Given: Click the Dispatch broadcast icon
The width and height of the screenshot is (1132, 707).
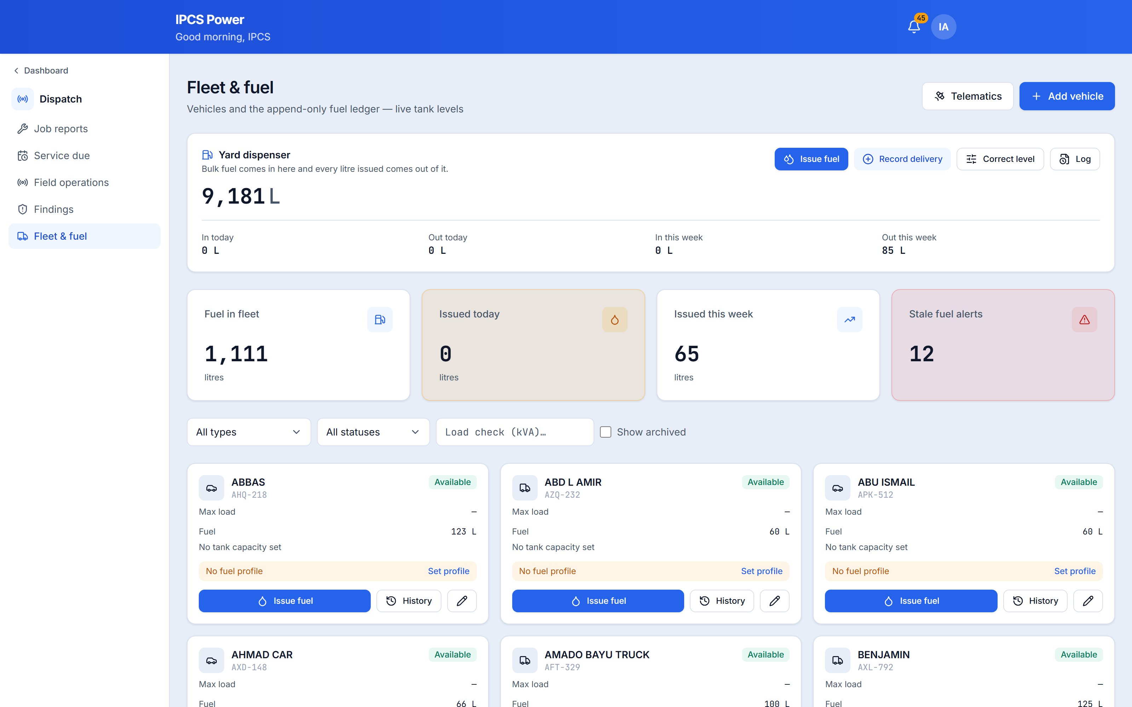Looking at the screenshot, I should [x=22, y=99].
